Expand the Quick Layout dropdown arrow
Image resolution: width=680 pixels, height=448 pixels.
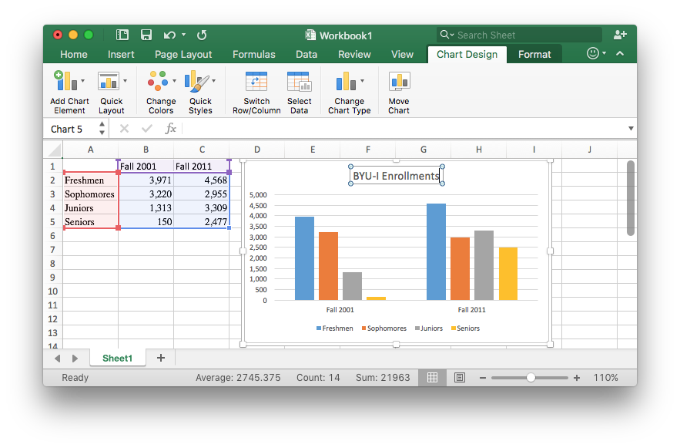coord(125,81)
